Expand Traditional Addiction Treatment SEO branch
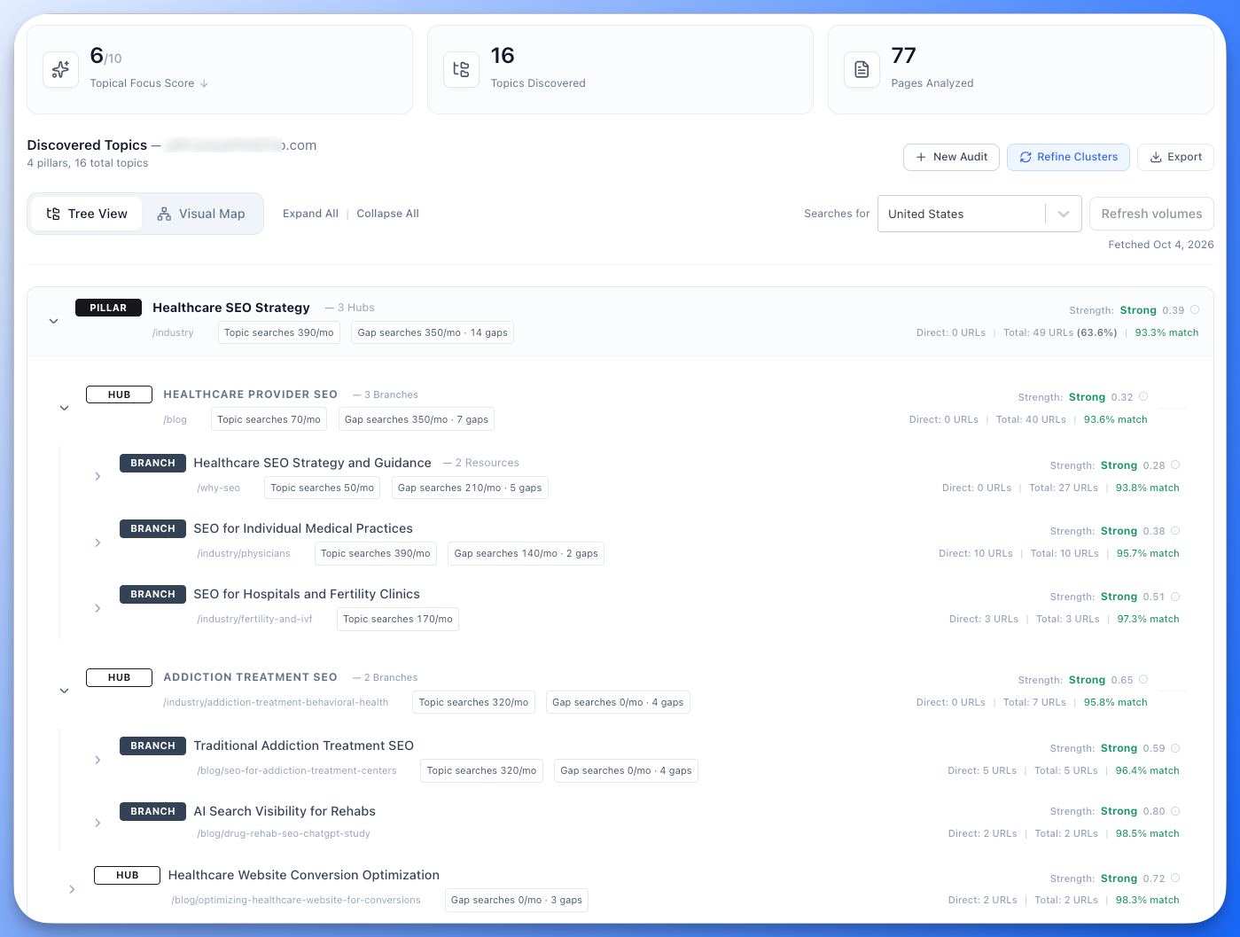The height and width of the screenshot is (937, 1240). 97,760
